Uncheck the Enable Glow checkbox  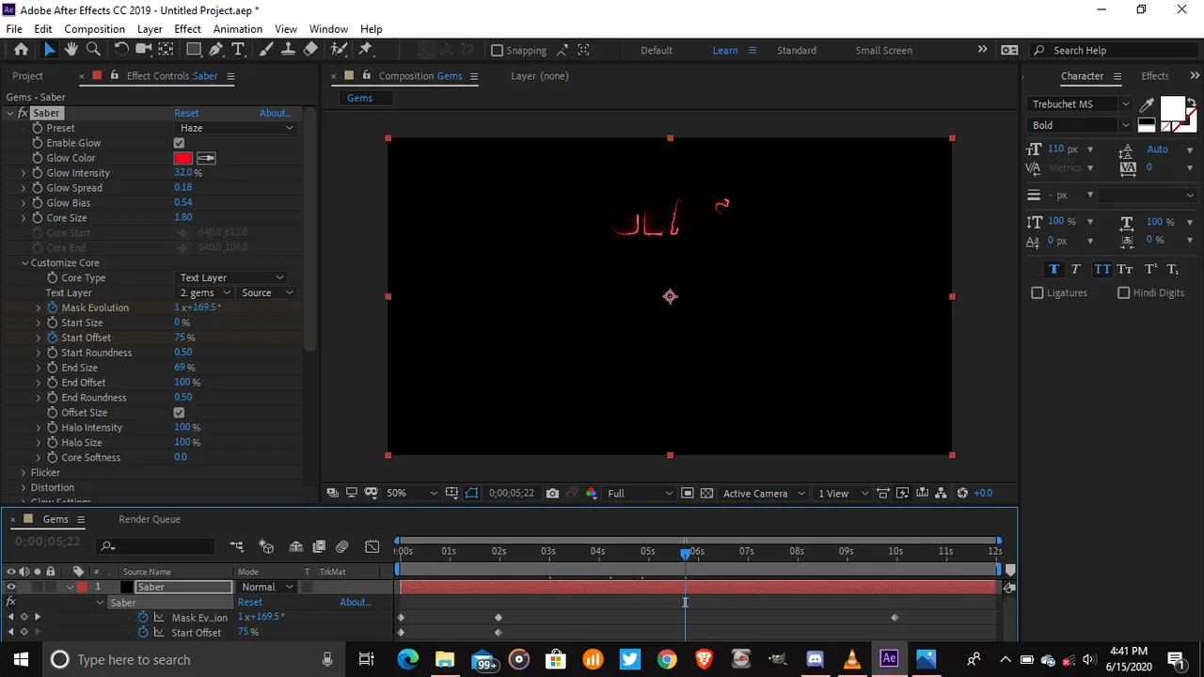click(179, 143)
